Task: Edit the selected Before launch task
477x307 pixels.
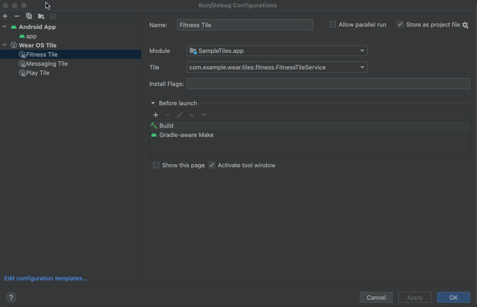Action: (180, 115)
